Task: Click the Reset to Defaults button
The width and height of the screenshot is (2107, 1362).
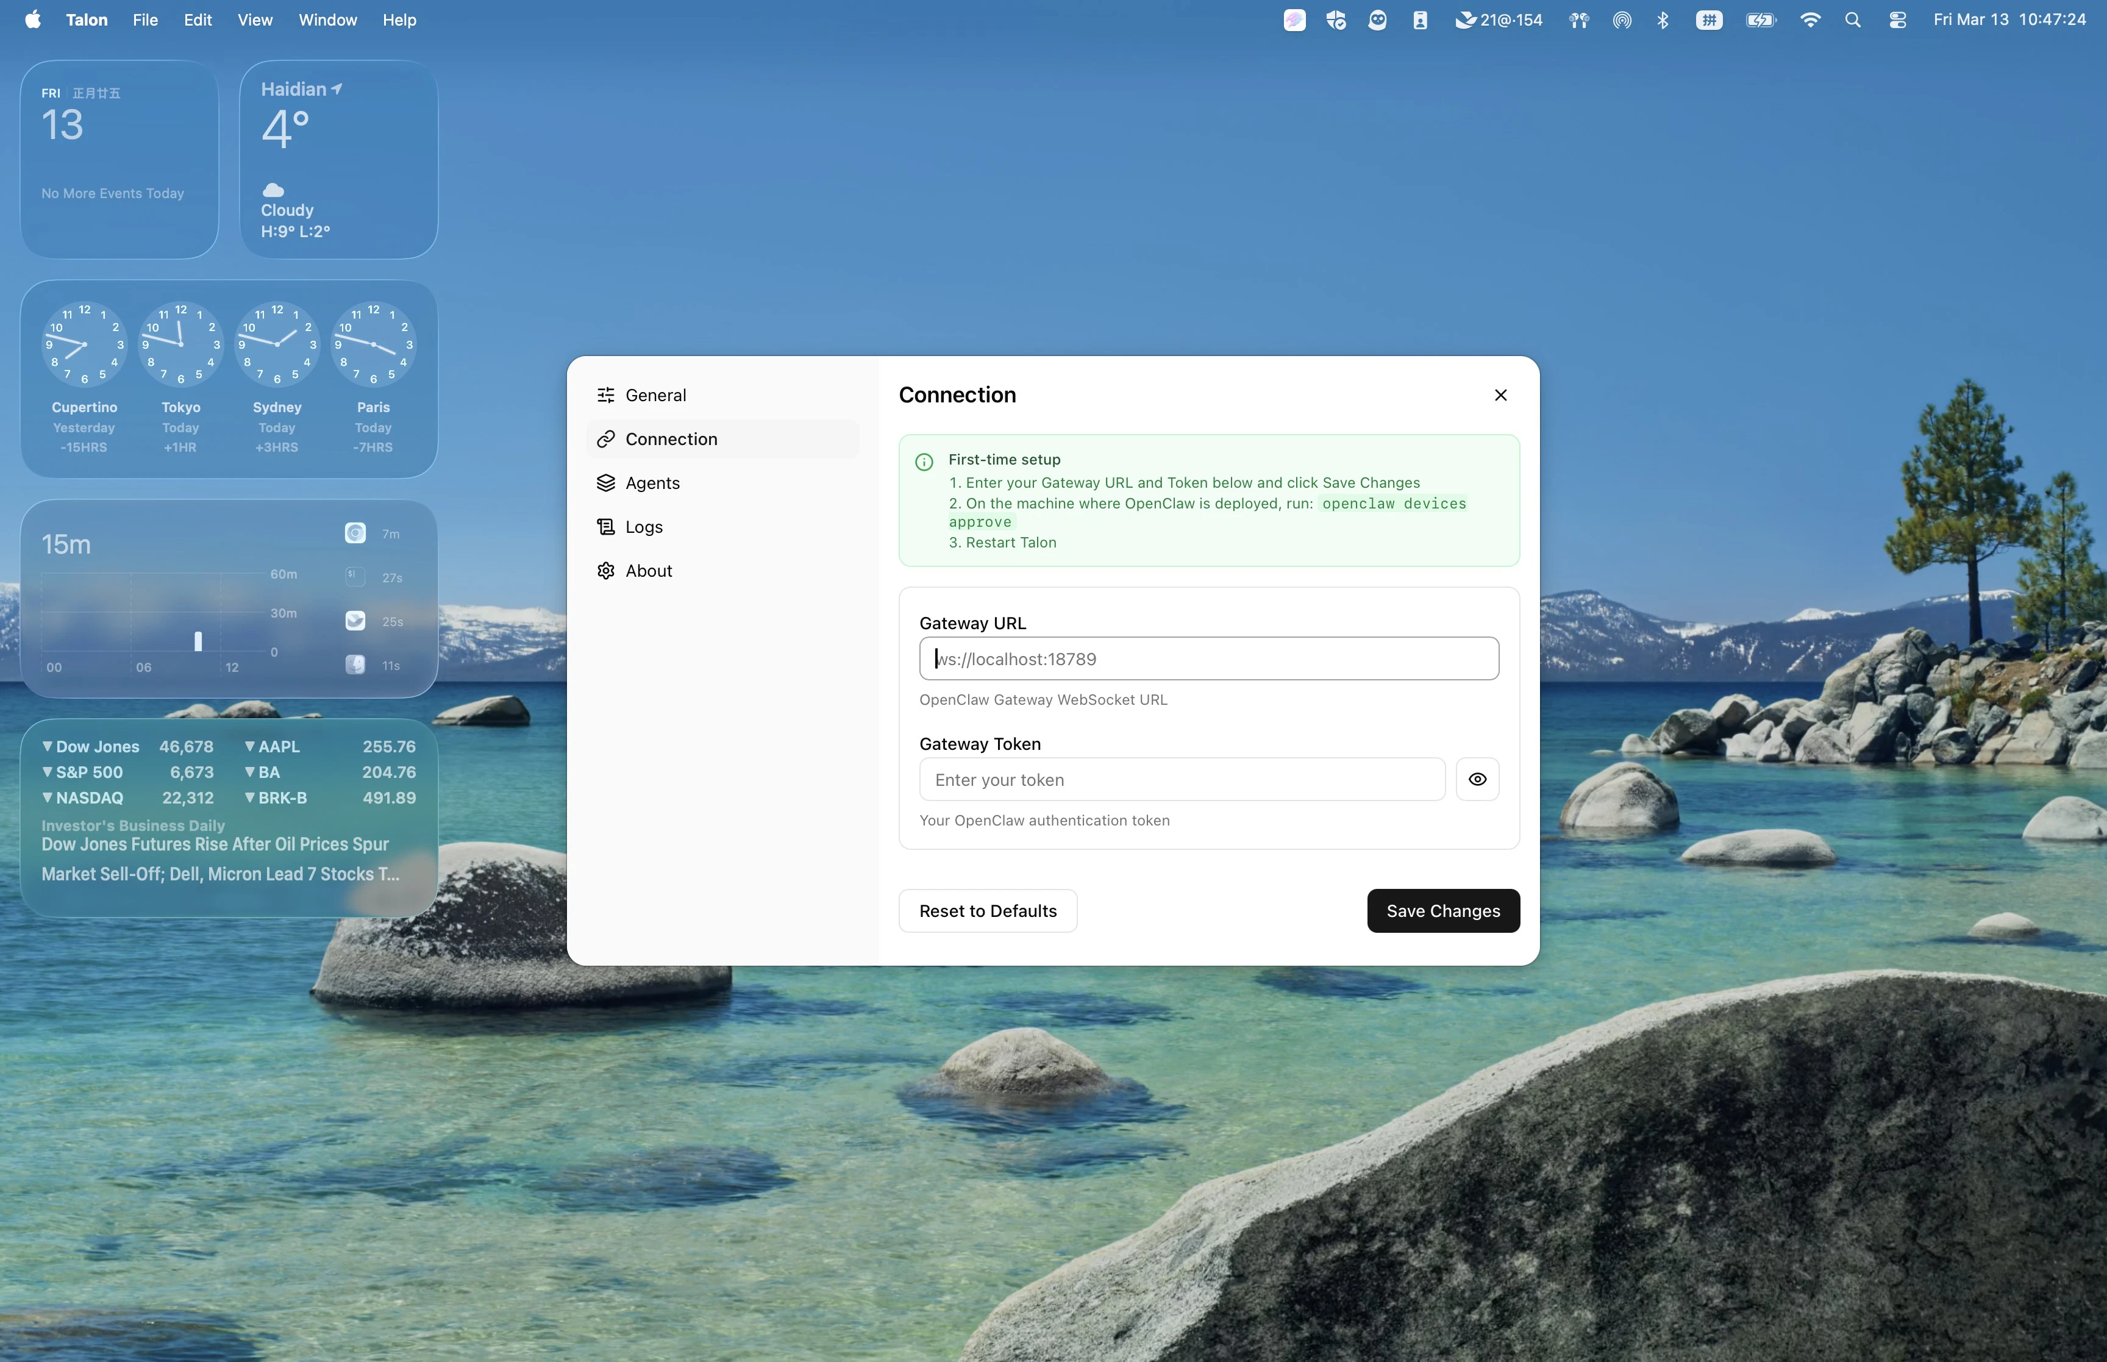Action: click(x=988, y=911)
